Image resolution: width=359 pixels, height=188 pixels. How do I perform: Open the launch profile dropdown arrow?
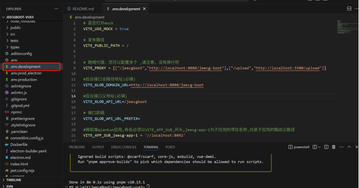coord(319,147)
